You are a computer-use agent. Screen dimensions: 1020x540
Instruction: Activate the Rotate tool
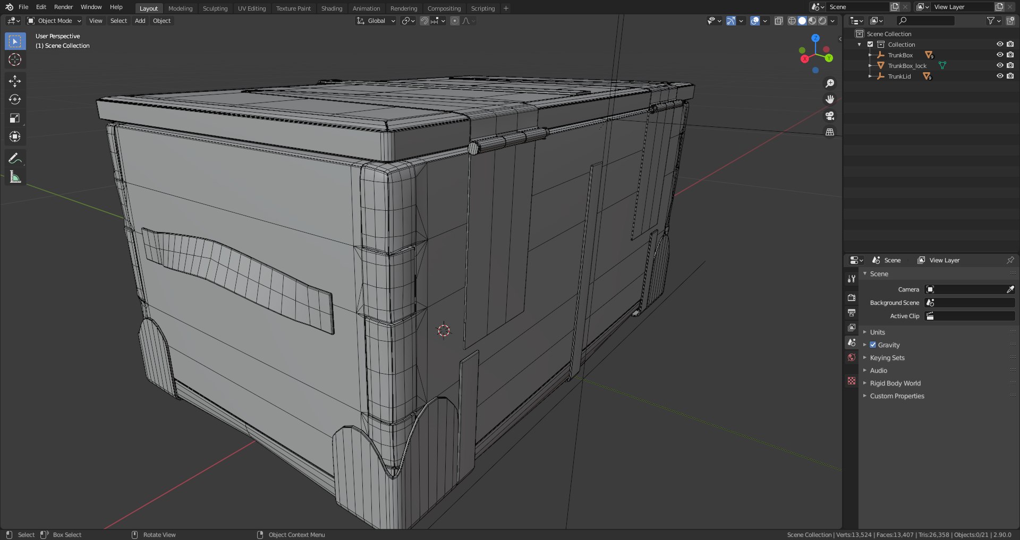click(15, 99)
